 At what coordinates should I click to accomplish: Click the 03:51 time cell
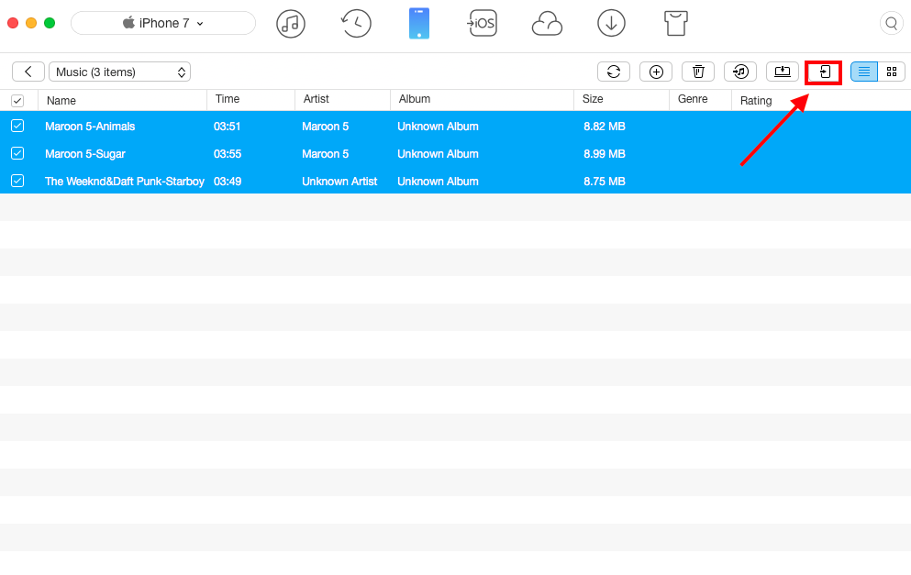[228, 126]
